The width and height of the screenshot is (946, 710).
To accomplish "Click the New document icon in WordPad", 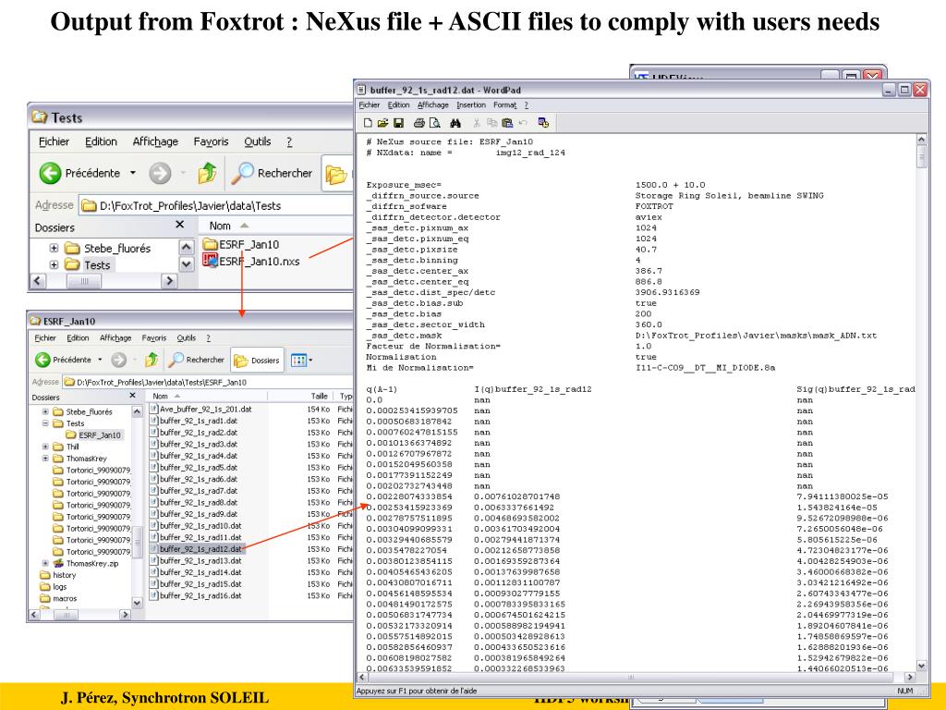I will click(x=368, y=123).
